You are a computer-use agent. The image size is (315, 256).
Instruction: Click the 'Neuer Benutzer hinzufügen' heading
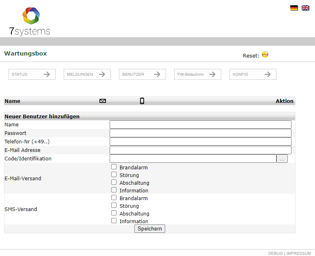point(42,117)
